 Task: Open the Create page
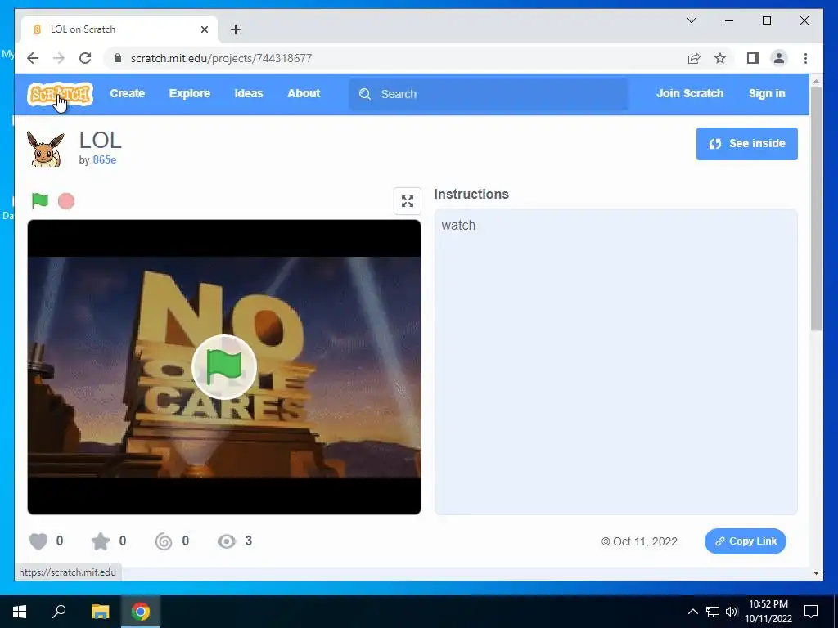pos(127,93)
